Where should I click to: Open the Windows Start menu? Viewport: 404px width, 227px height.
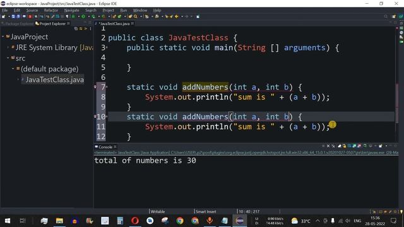[8, 221]
